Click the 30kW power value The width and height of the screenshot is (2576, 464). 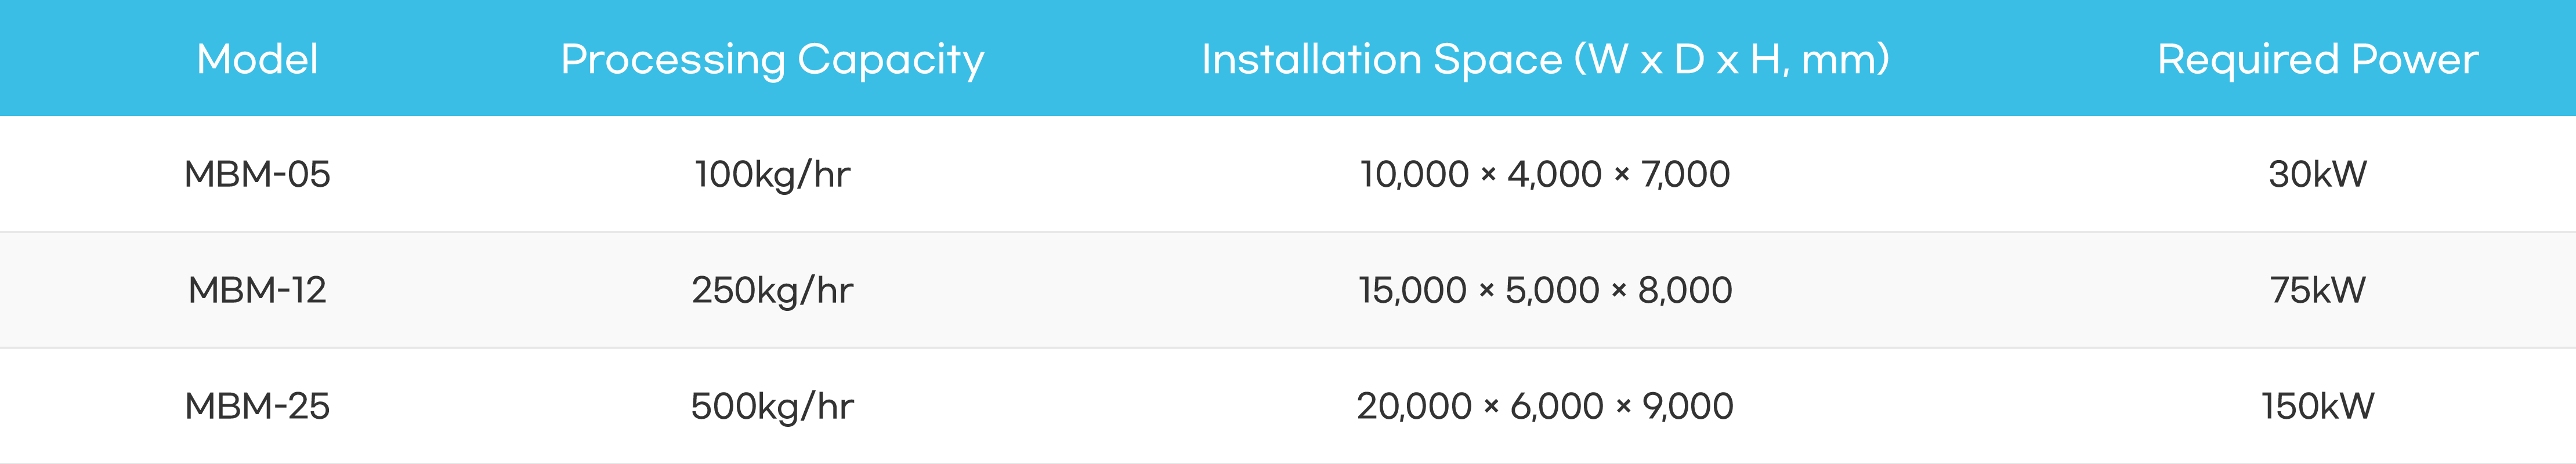coord(2317,174)
